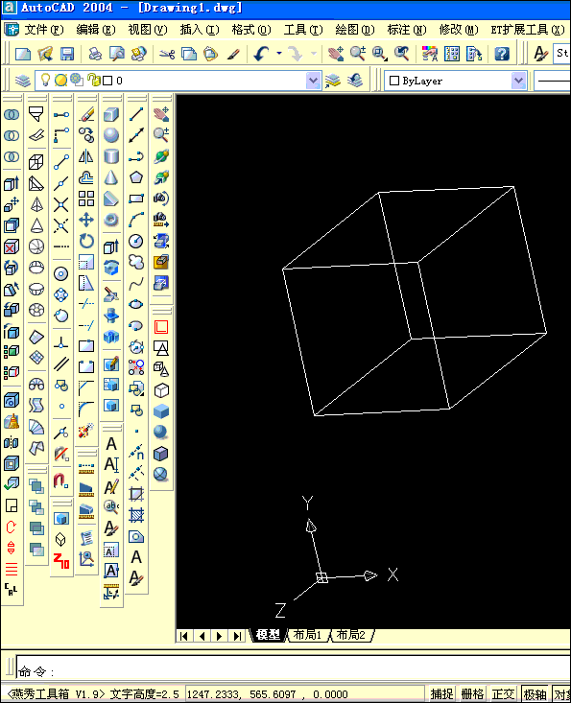The image size is (571, 703).
Task: Toggle the 栅格 grid display
Action: point(472,694)
